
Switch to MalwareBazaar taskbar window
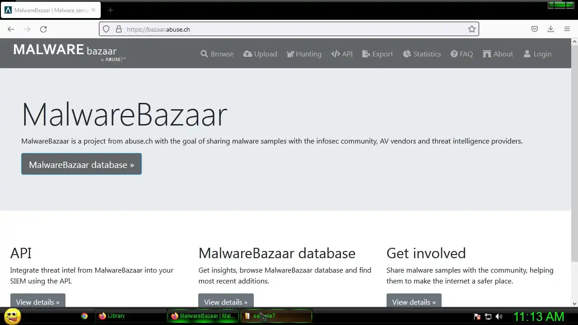pos(203,316)
